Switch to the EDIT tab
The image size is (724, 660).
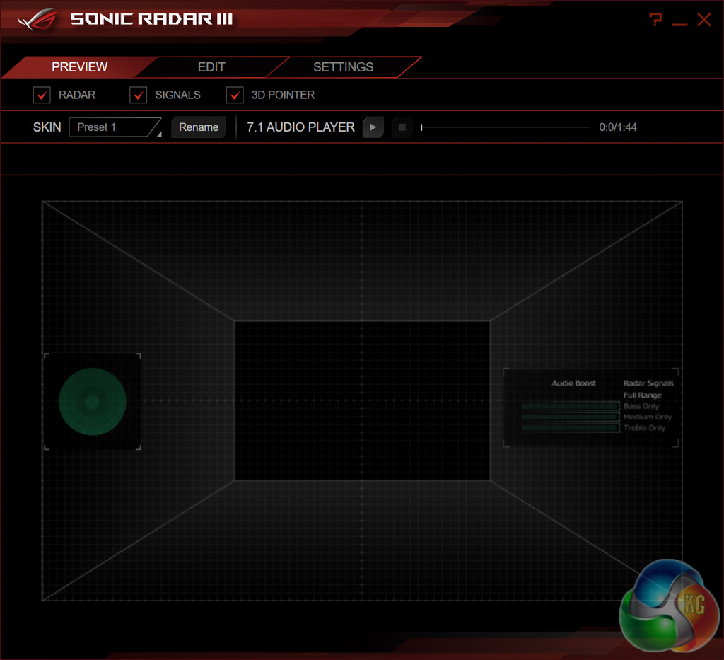click(x=211, y=67)
